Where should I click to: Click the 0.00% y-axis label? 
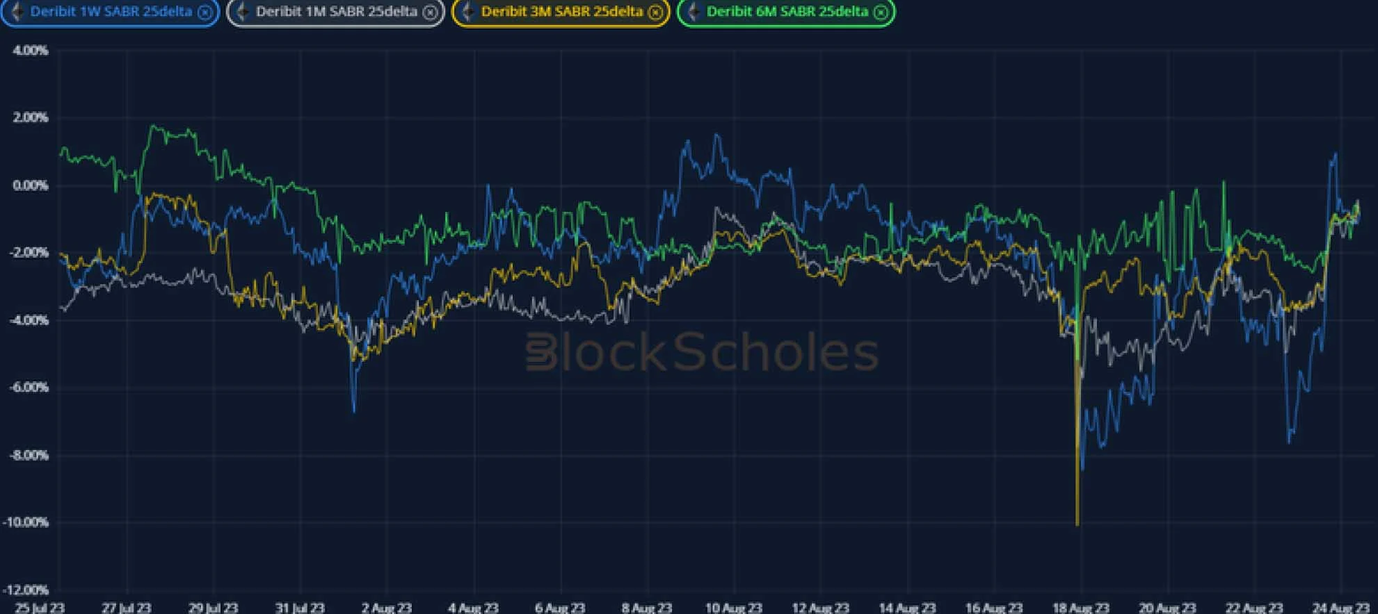30,185
